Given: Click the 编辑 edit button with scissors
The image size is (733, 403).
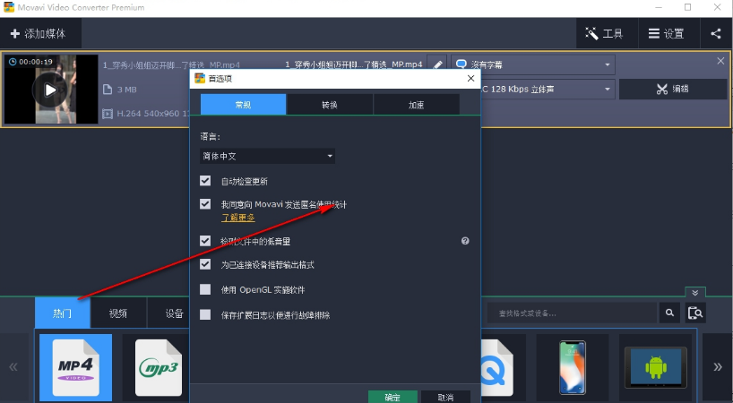Looking at the screenshot, I should 673,89.
